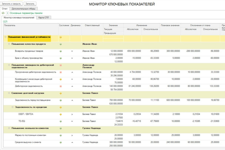Click current value 12 000,00000 in Возвраты row
The height and width of the screenshot is (150, 225).
tap(117, 51)
